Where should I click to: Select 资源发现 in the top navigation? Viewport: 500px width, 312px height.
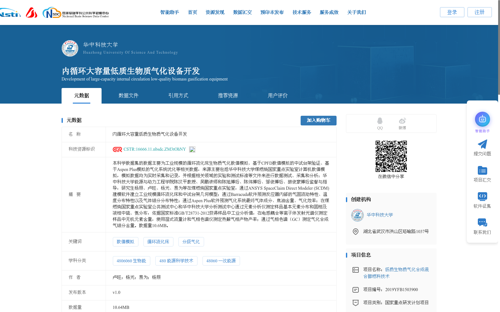[215, 12]
